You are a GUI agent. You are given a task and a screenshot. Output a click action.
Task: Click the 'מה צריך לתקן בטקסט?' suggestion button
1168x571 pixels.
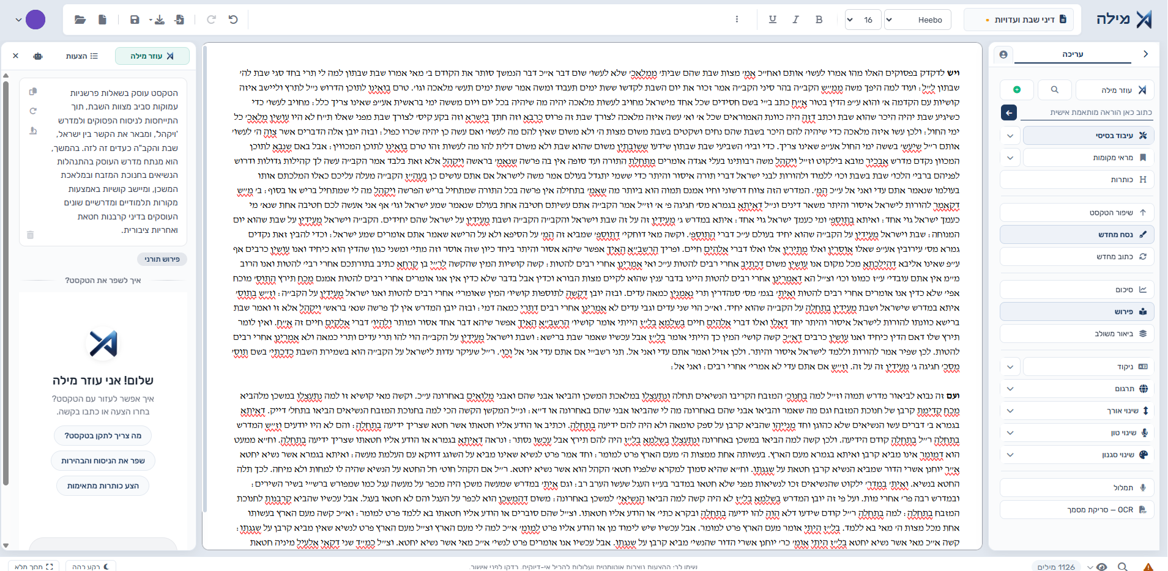click(103, 436)
